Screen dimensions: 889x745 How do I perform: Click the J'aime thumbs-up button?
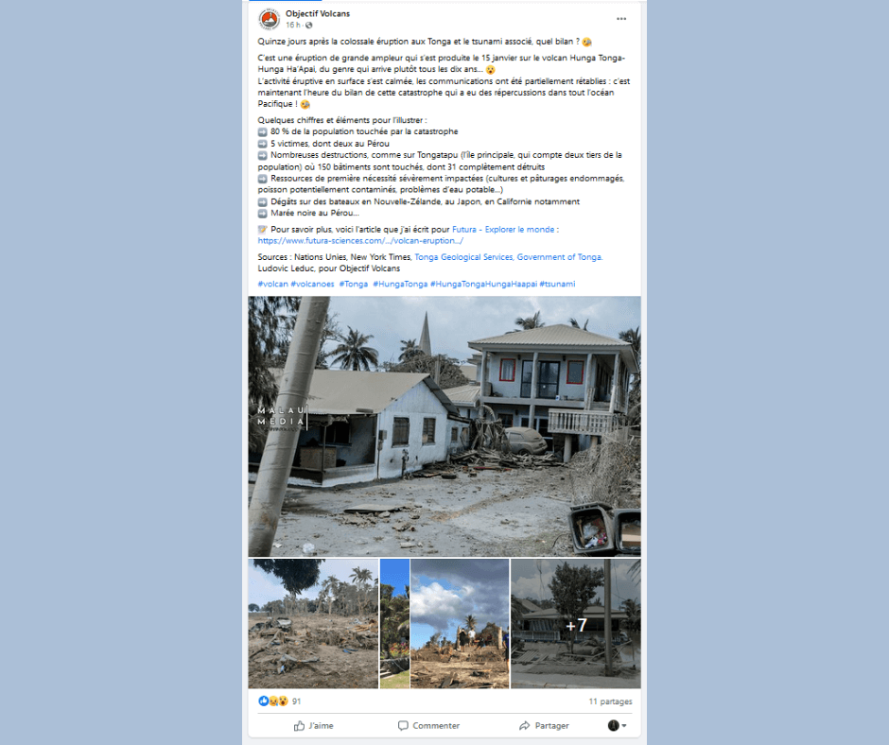pos(313,726)
